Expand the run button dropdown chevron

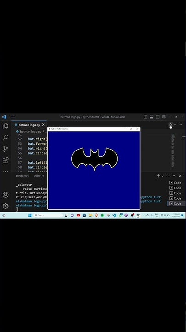pyautogui.click(x=175, y=125)
